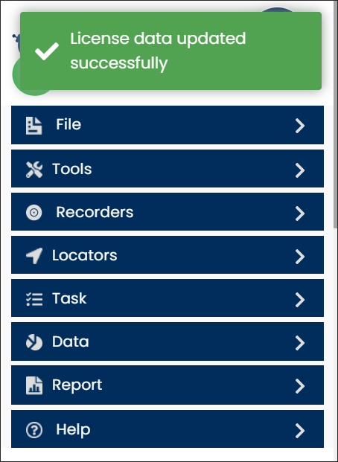
Task: Click the Task checklist icon
Action: point(34,299)
